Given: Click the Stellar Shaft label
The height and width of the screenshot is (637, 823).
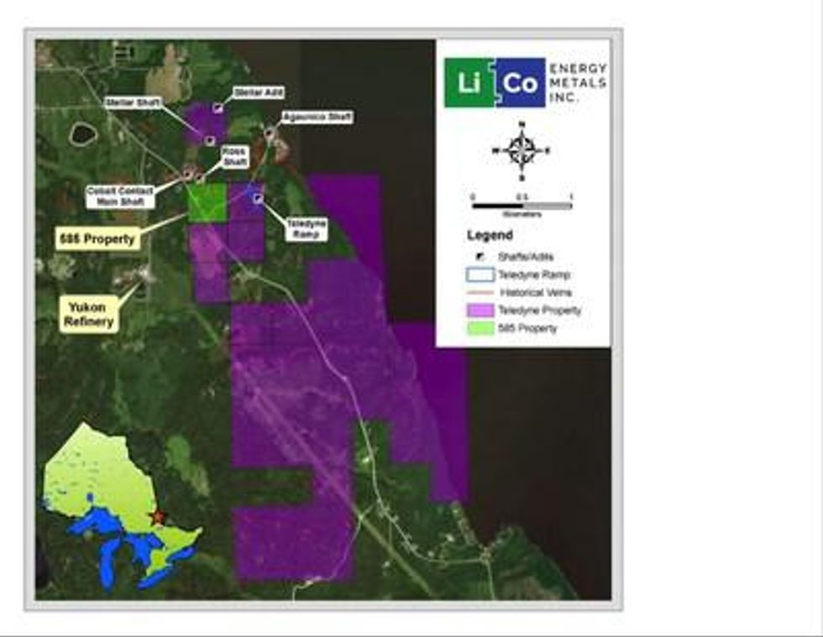Looking at the screenshot, I should pos(131,102).
